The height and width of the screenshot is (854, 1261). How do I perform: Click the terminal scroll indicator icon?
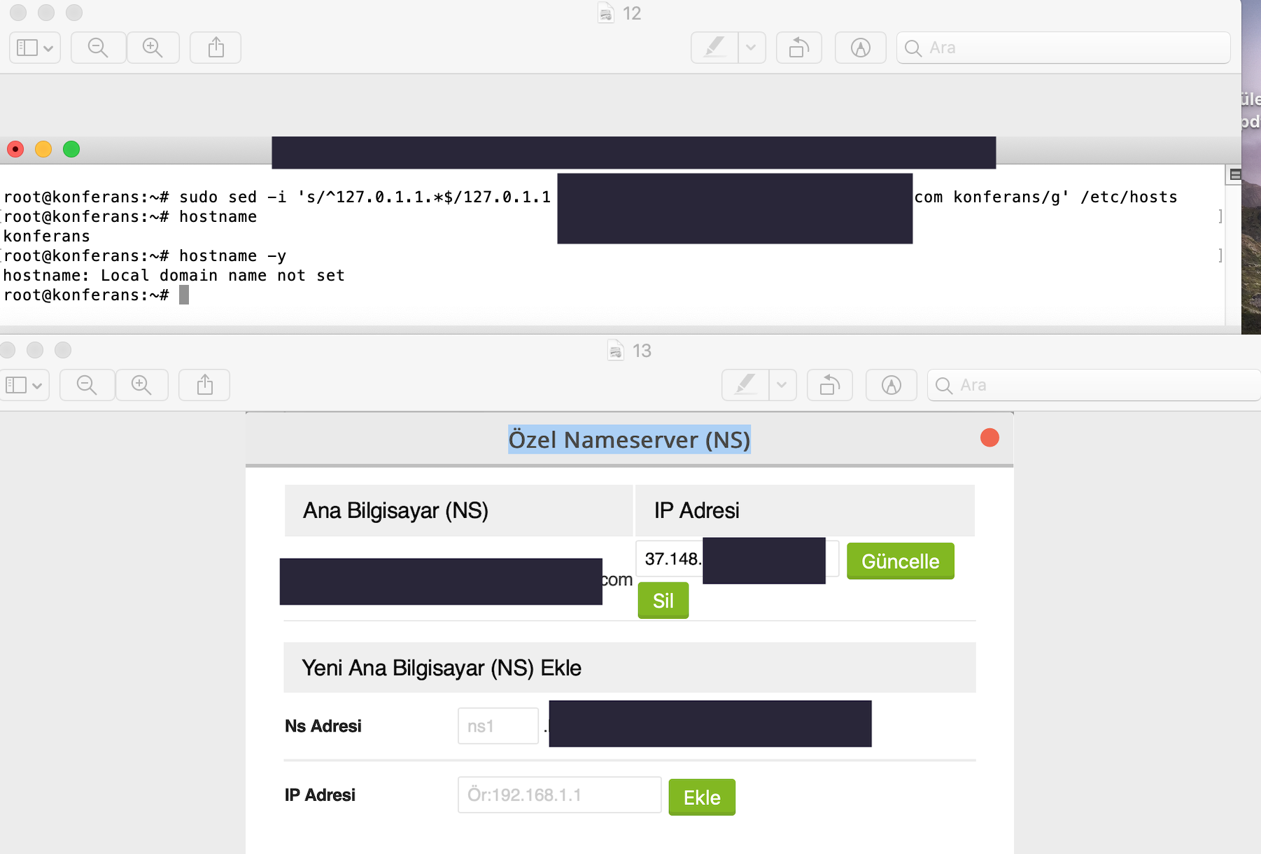tap(1235, 174)
